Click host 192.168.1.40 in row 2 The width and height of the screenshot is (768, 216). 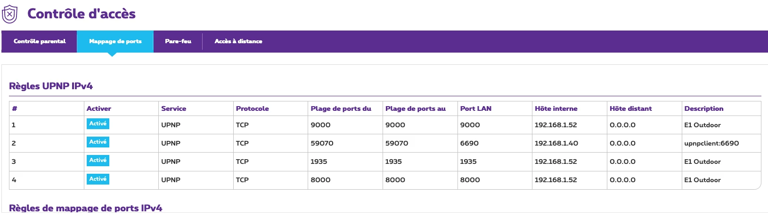556,143
